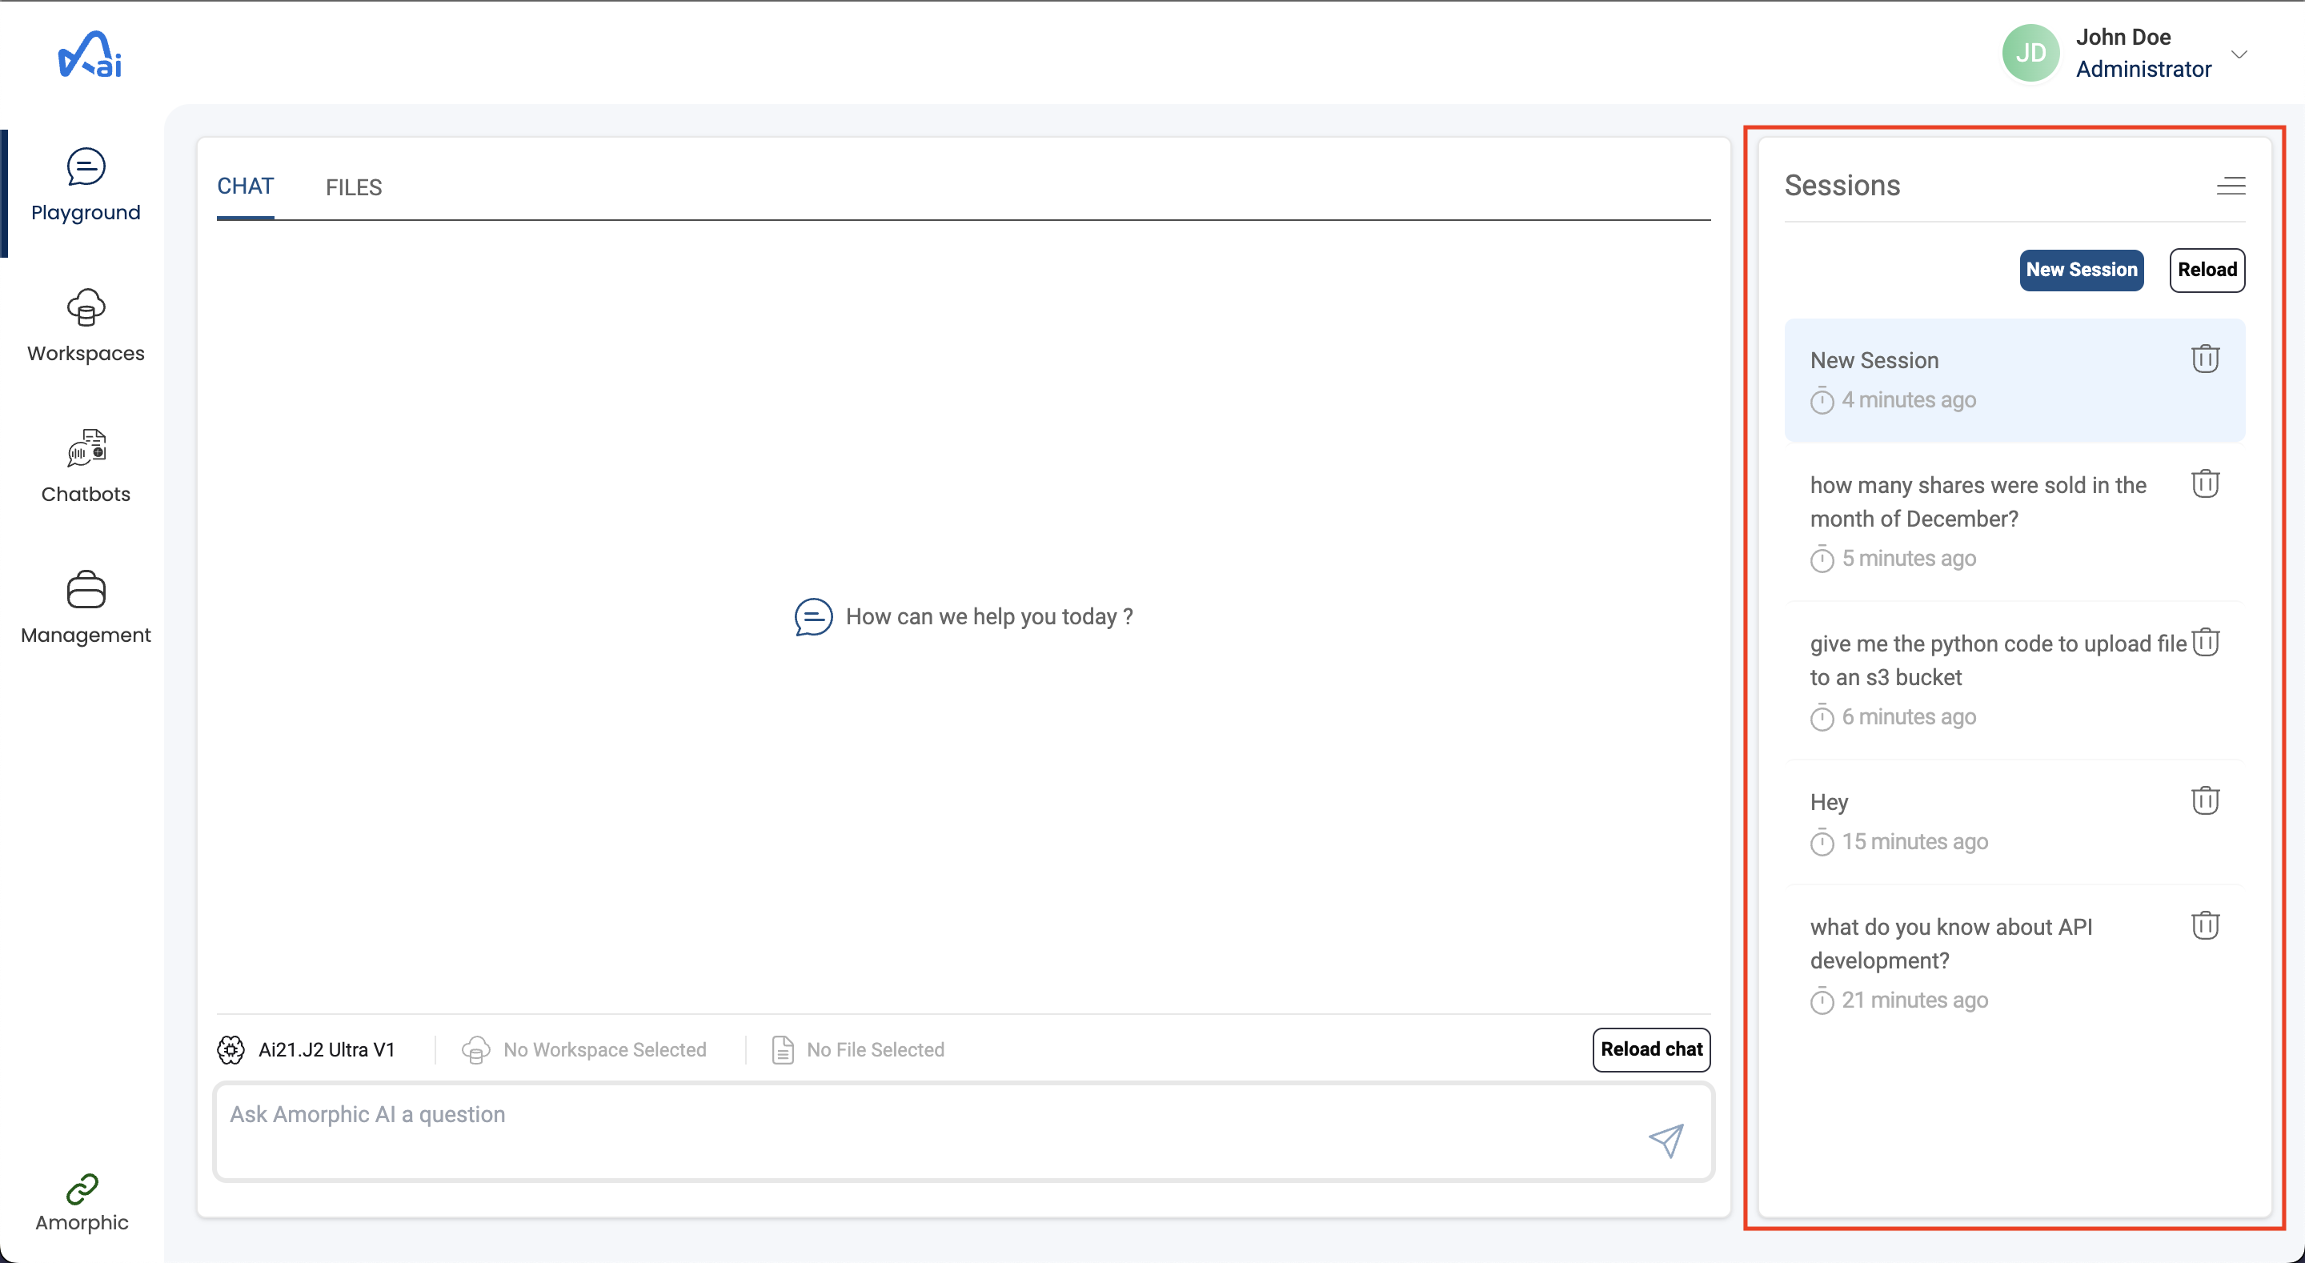Viewport: 2305px width, 1263px height.
Task: Open the Hey session
Action: (x=2014, y=821)
